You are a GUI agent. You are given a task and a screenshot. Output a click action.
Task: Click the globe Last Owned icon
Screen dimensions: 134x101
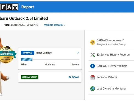tap(93, 89)
